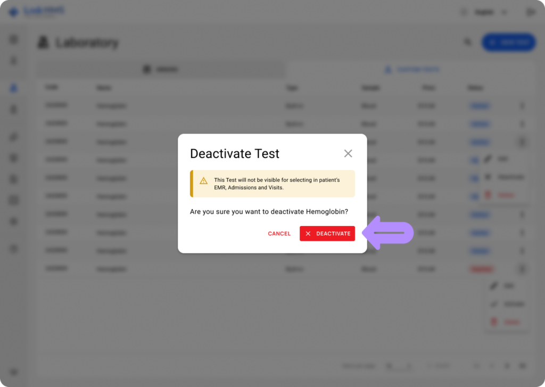Open the hamburger menu at top right
545x387 pixels.
click(x=530, y=11)
